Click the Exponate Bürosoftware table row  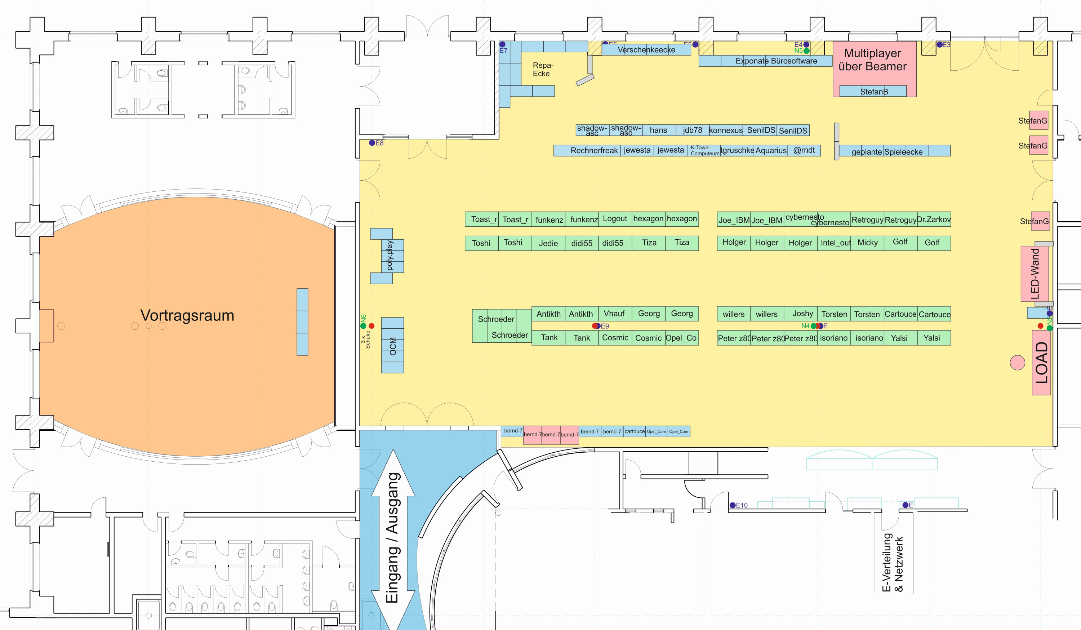click(766, 61)
